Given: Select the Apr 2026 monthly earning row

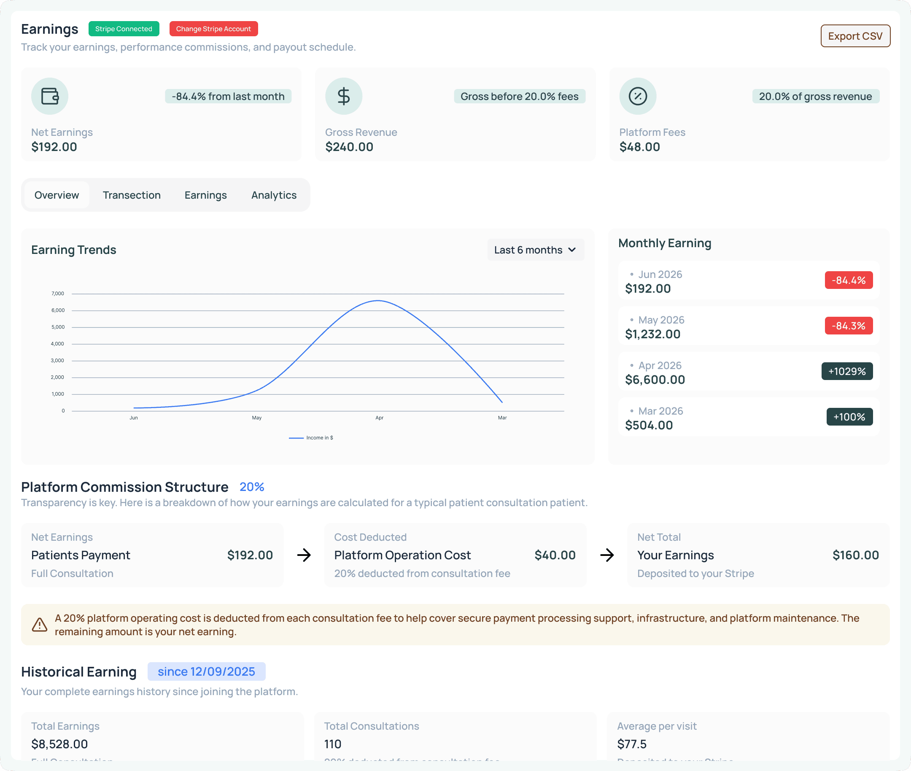Looking at the screenshot, I should tap(748, 371).
